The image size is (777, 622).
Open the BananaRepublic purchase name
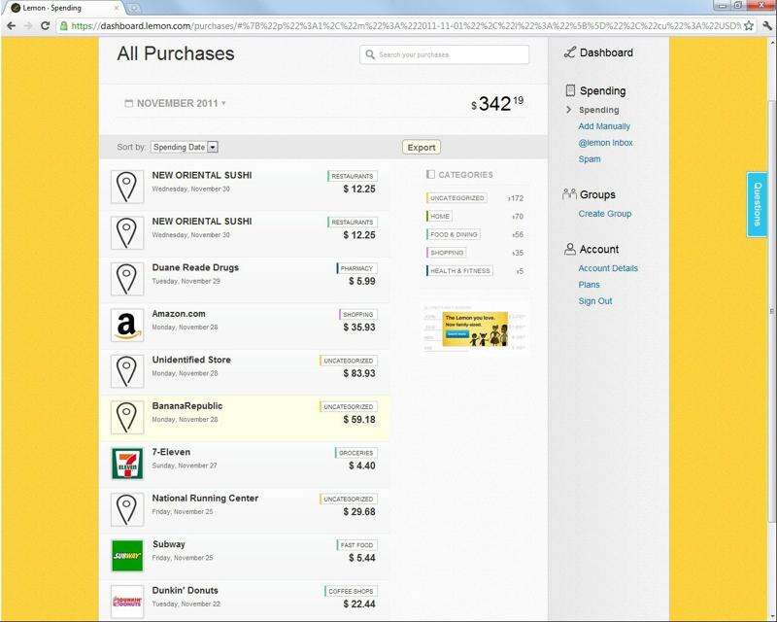(187, 405)
